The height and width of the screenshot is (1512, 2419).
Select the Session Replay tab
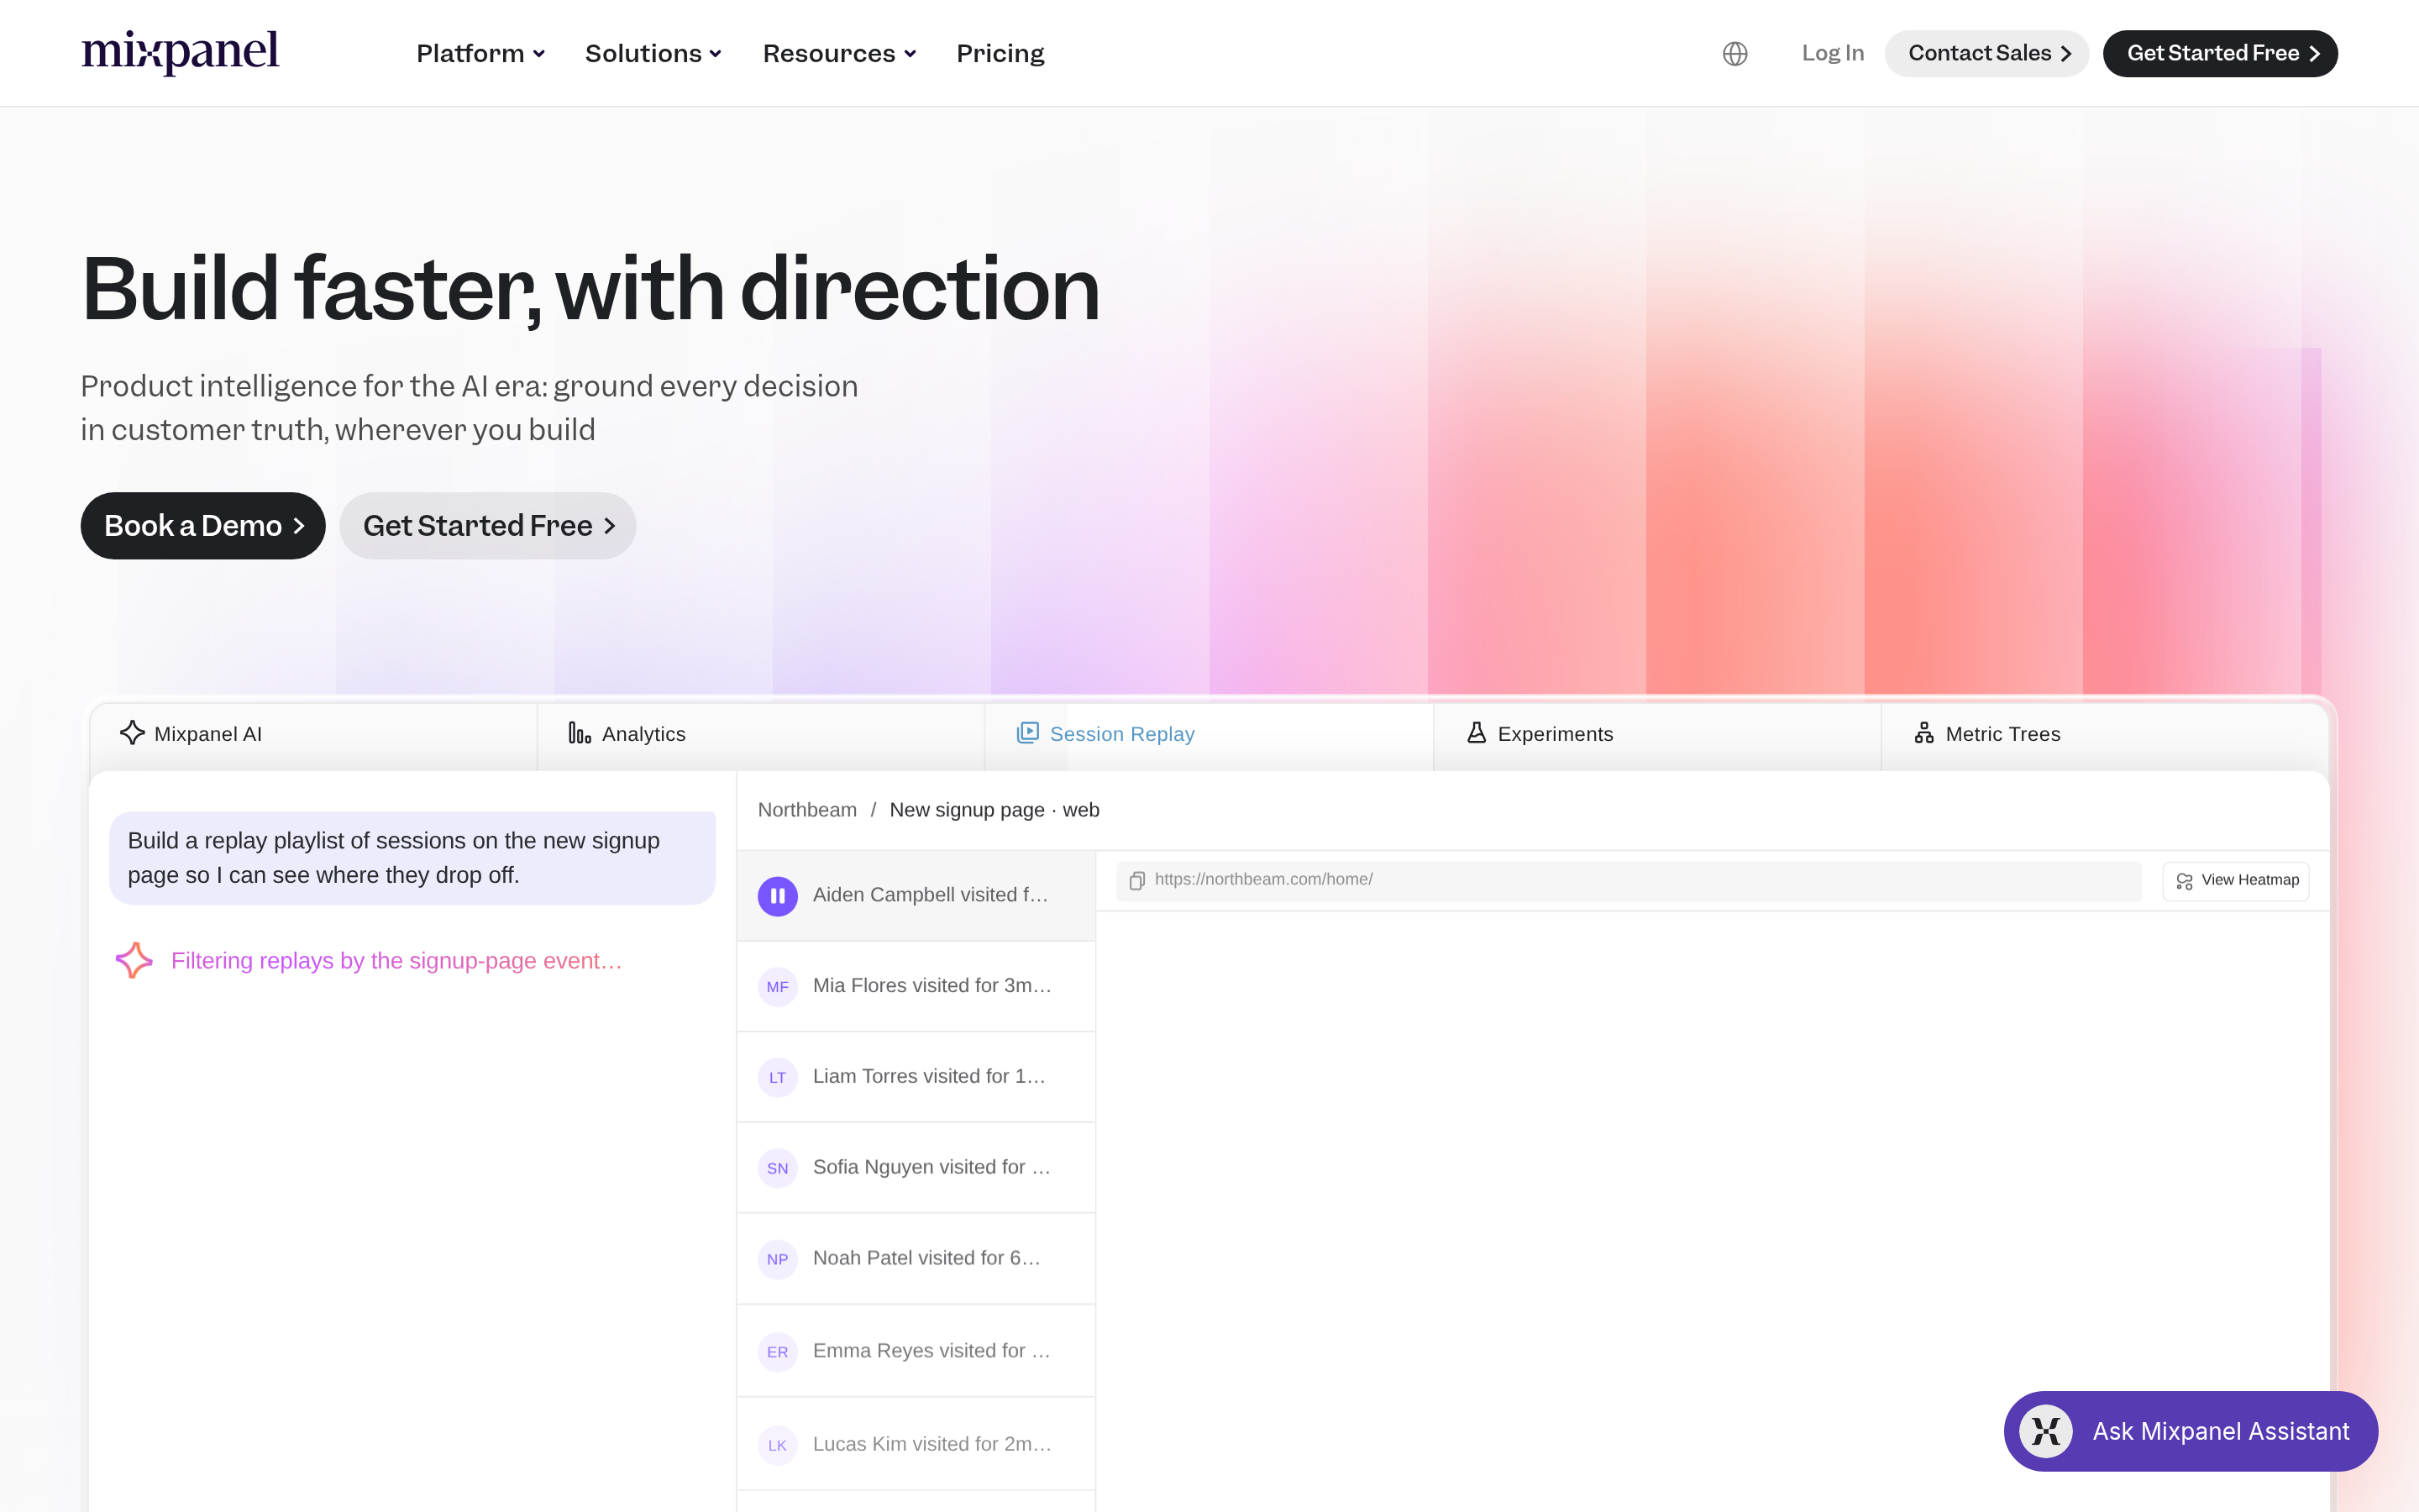[x=1209, y=736]
